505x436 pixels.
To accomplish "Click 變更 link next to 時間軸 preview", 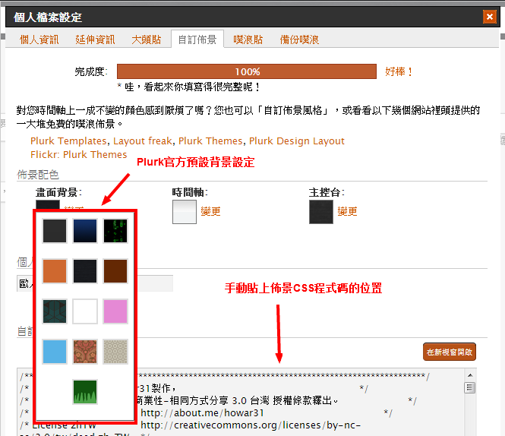I will pos(211,212).
